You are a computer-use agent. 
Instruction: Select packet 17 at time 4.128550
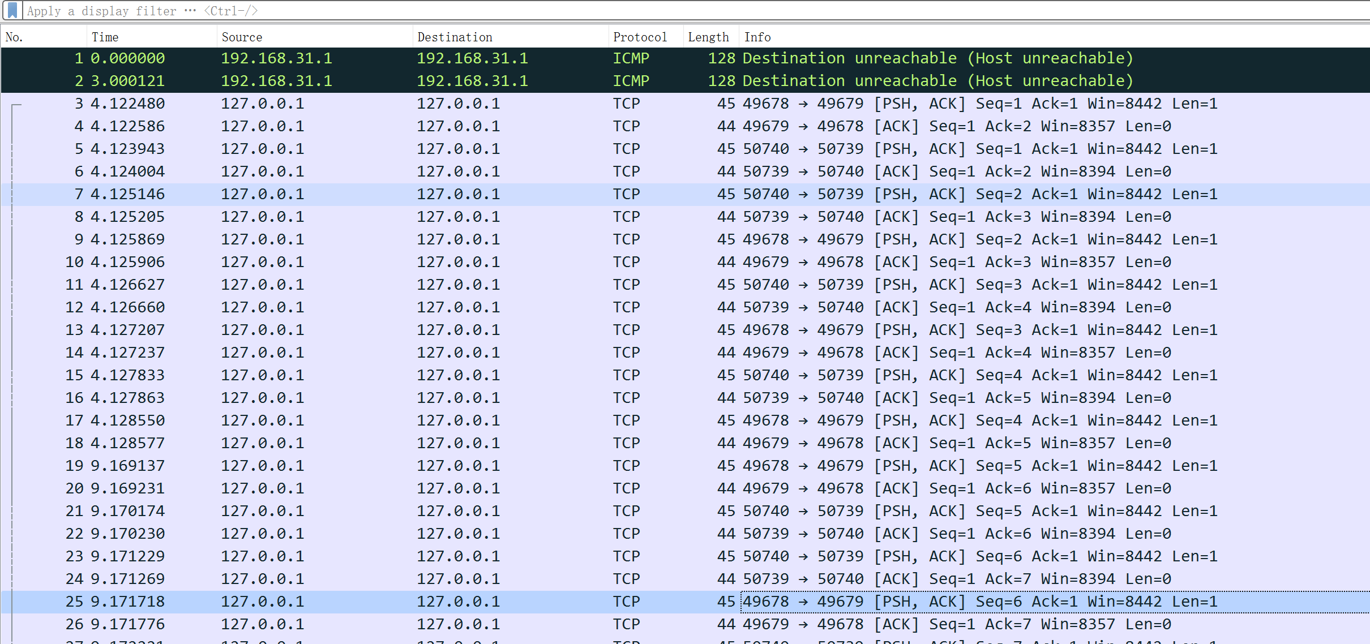click(x=685, y=420)
